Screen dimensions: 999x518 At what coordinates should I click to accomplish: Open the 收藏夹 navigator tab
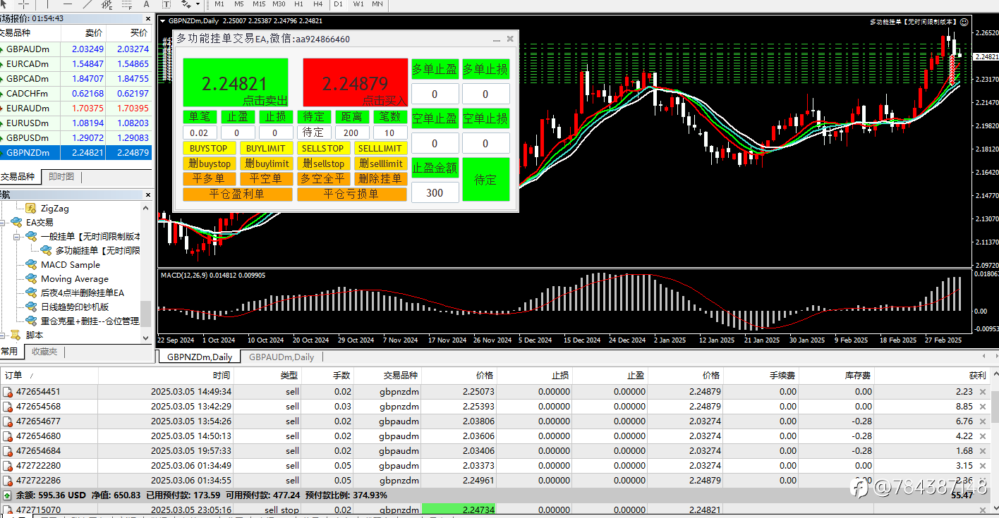(44, 351)
